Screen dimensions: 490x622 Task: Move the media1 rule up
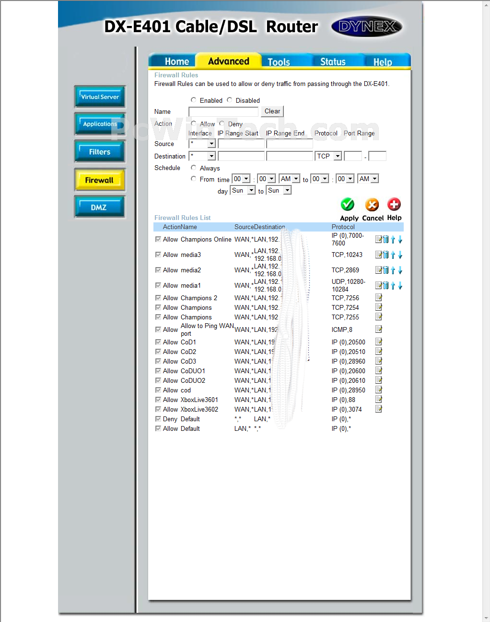(393, 285)
